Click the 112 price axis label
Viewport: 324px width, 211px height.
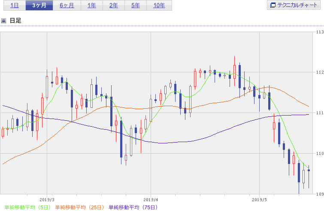(320, 72)
